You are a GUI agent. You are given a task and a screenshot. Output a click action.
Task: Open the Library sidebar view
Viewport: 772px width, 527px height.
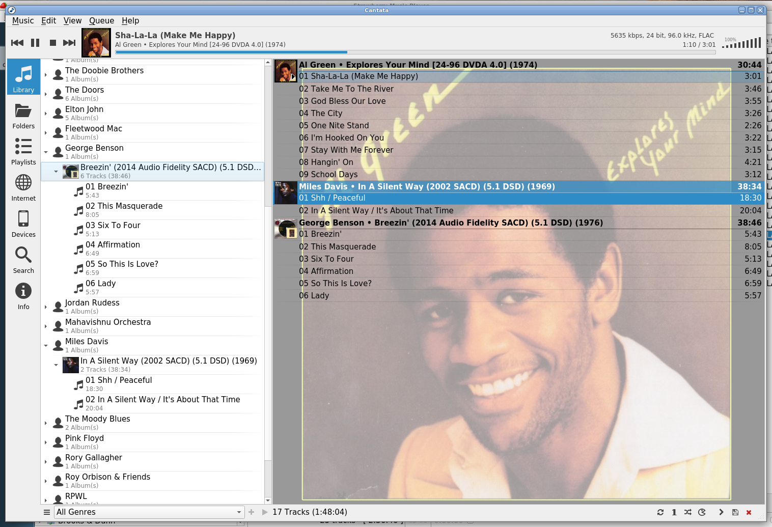[23, 77]
